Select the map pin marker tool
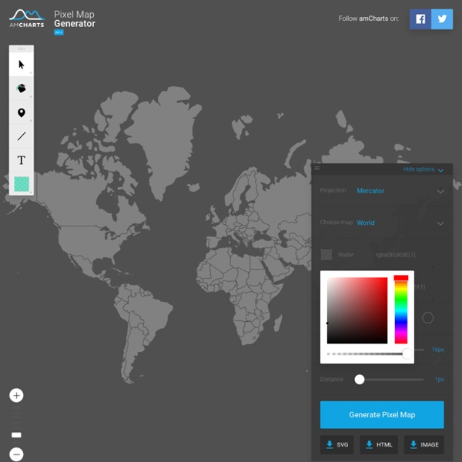Image resolution: width=462 pixels, height=462 pixels. pos(22,112)
